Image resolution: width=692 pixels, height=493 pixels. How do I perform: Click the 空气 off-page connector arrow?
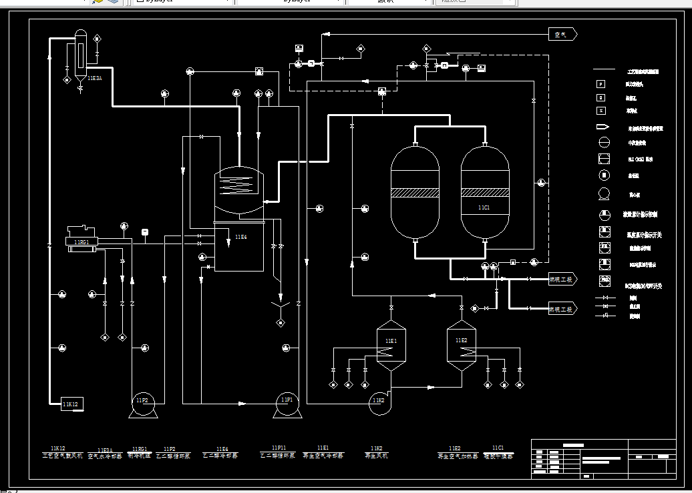(562, 35)
